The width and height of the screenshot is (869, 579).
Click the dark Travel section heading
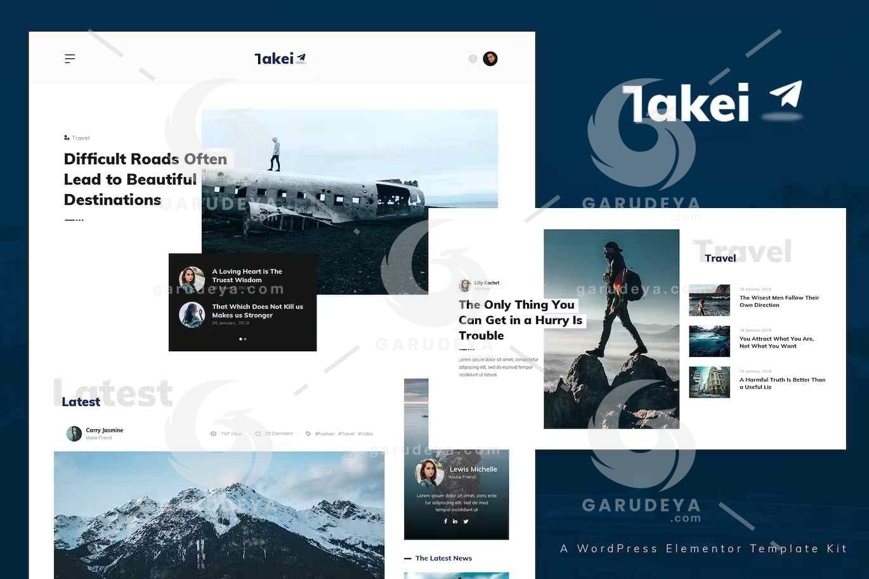click(721, 258)
